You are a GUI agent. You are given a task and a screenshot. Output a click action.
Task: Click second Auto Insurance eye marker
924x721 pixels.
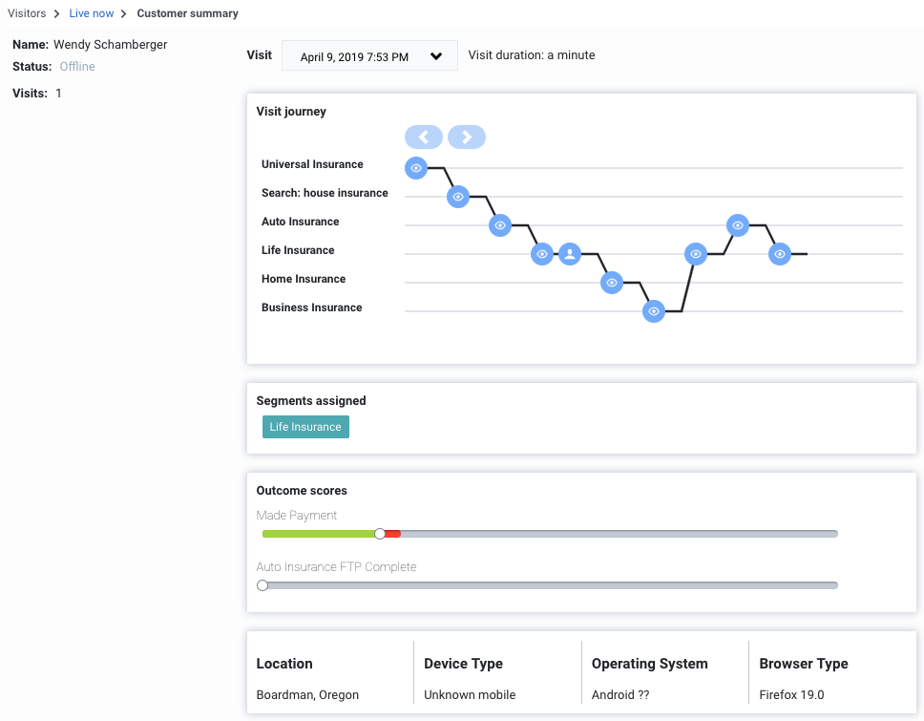click(x=738, y=225)
